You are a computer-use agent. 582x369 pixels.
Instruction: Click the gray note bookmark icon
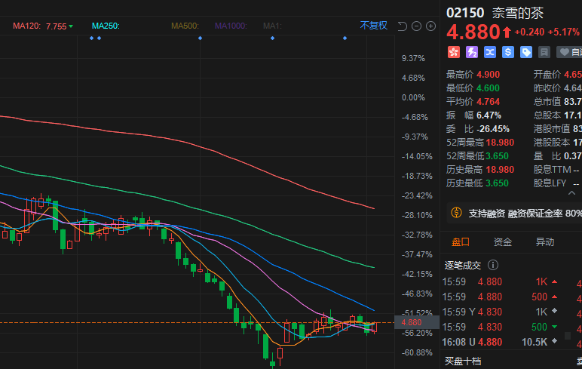(x=544, y=52)
